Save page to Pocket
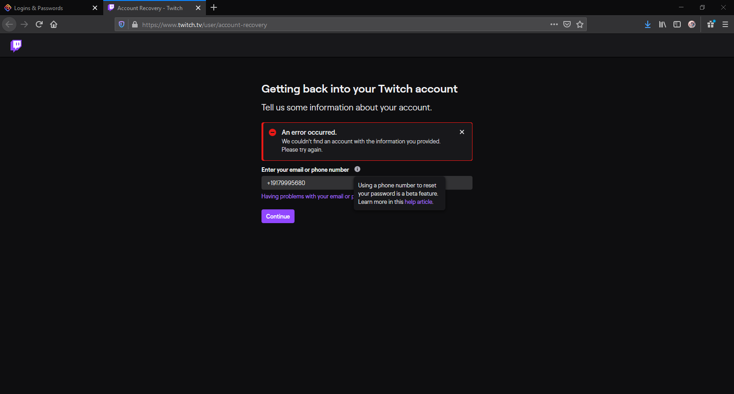 click(x=567, y=25)
